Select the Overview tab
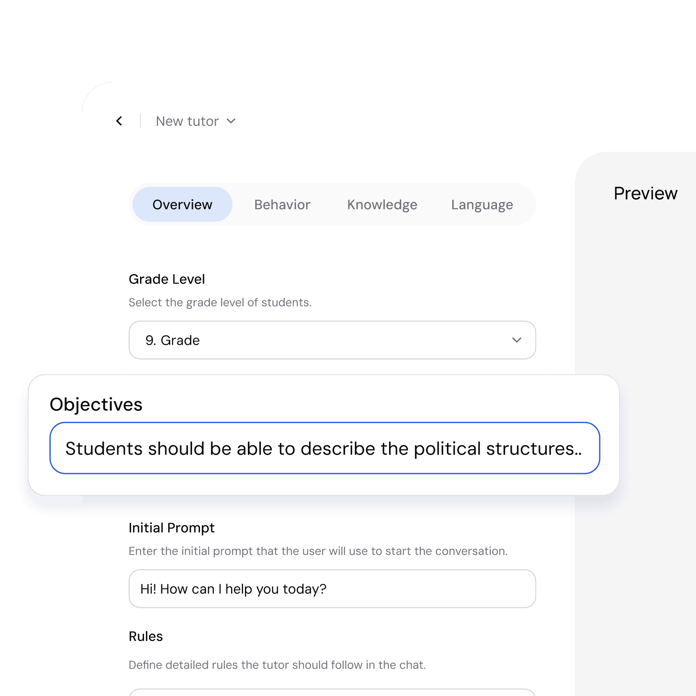This screenshot has width=696, height=696. click(x=182, y=205)
